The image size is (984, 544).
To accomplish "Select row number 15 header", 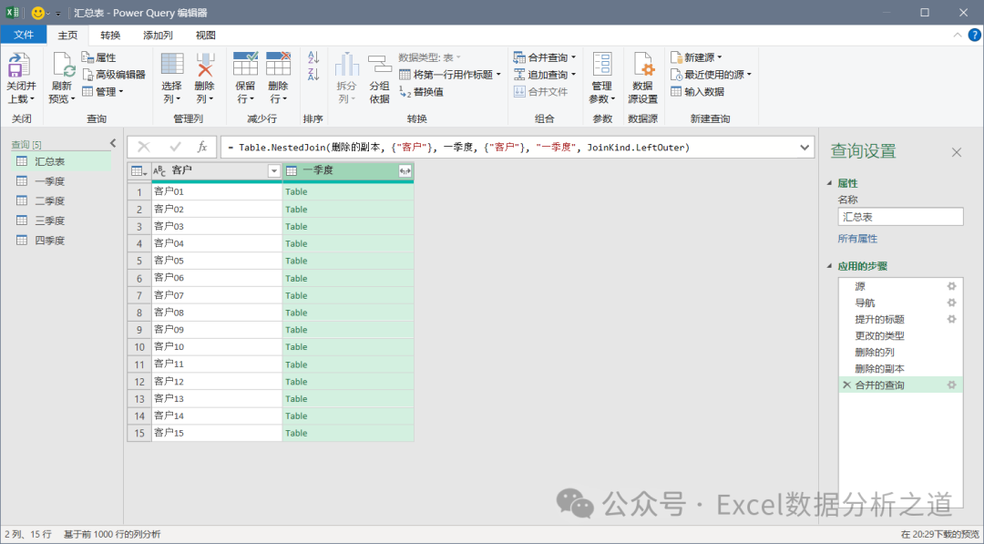I will click(x=139, y=433).
